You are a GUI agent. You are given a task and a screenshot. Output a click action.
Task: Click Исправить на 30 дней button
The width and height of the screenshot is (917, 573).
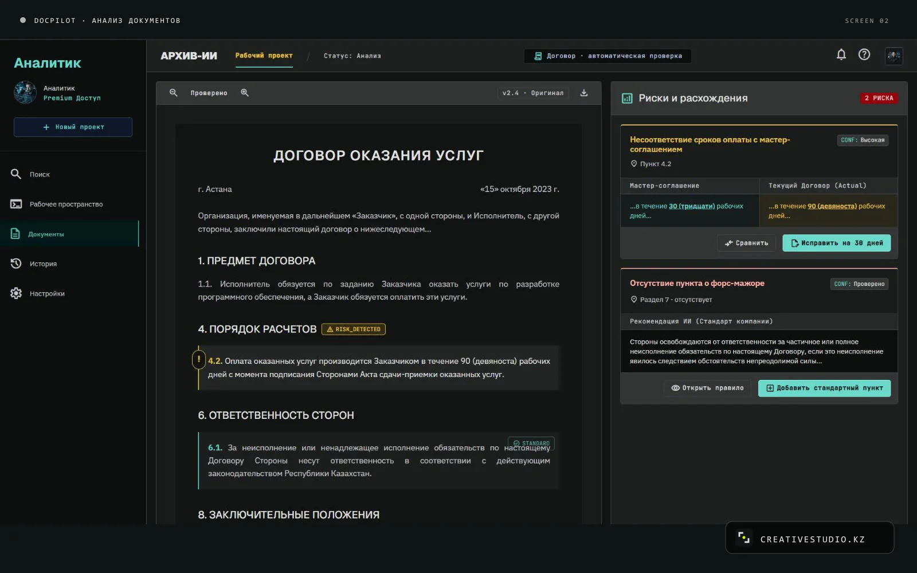coord(836,243)
